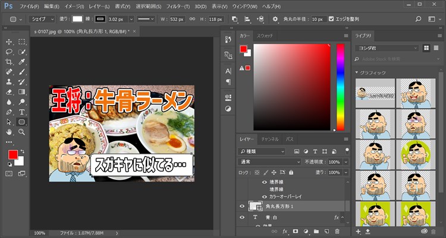Open the ファイル(F) menu
Image resolution: width=446 pixels, height=238 pixels.
[x=29, y=7]
